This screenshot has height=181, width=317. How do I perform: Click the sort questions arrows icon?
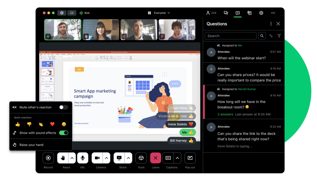point(271,36)
